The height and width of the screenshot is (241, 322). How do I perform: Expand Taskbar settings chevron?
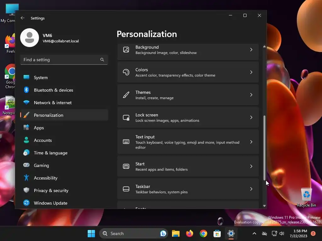pyautogui.click(x=251, y=189)
